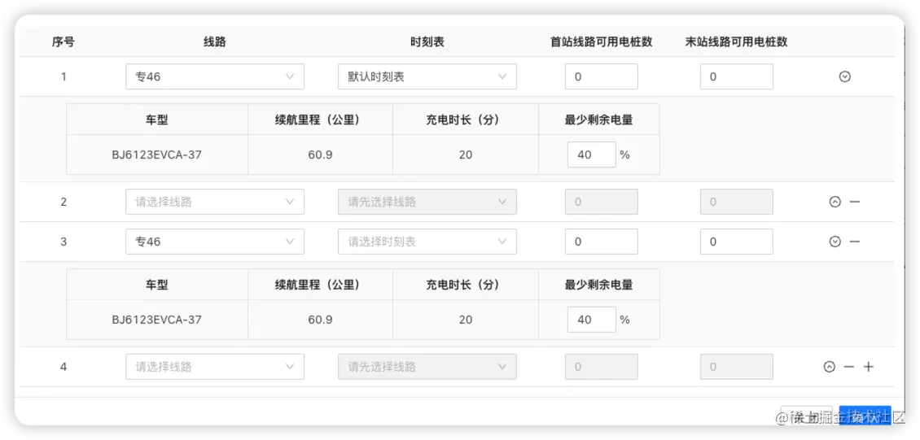Focus the 首站线路可用电桩数 field in row 3

602,242
